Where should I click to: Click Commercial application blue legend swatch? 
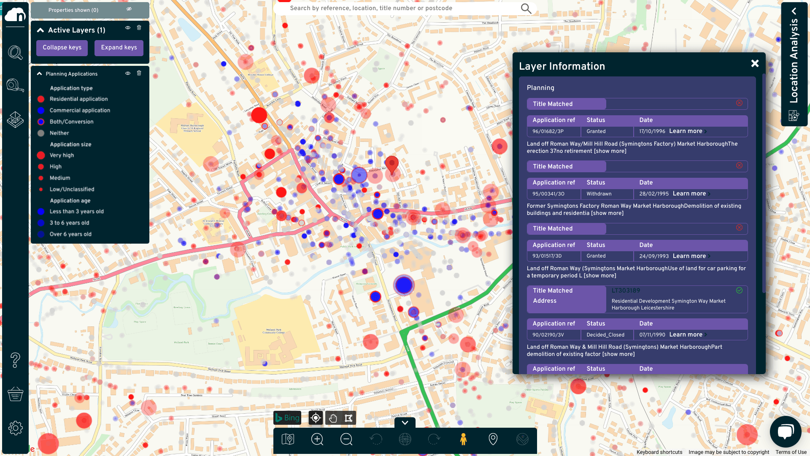click(41, 111)
